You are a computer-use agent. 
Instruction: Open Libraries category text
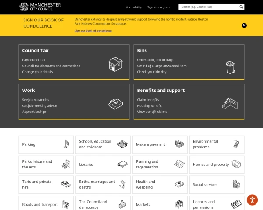pyautogui.click(x=86, y=164)
